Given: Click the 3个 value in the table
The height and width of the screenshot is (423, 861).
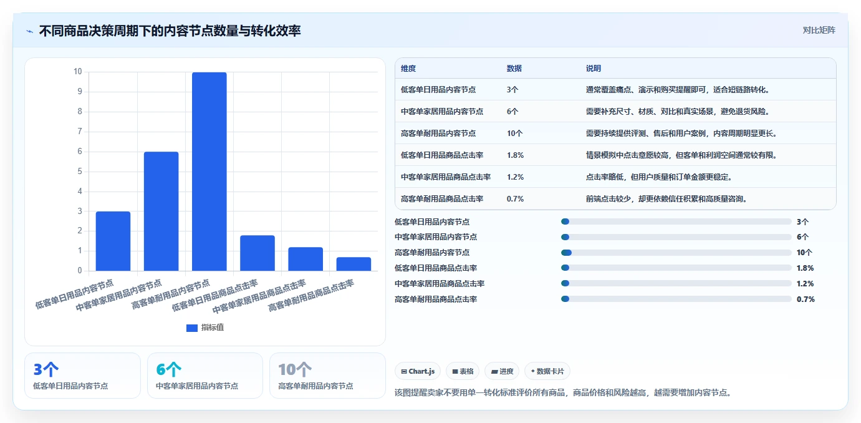Looking at the screenshot, I should [512, 90].
